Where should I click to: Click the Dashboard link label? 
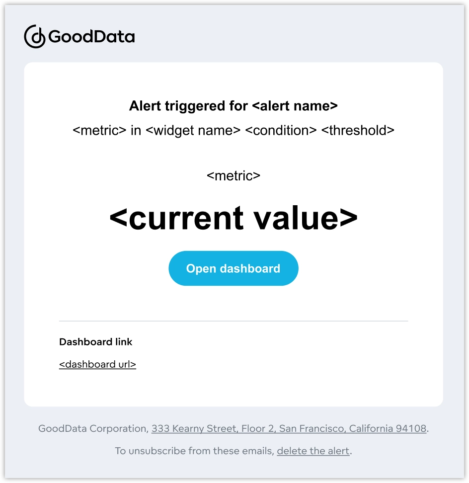(95, 342)
